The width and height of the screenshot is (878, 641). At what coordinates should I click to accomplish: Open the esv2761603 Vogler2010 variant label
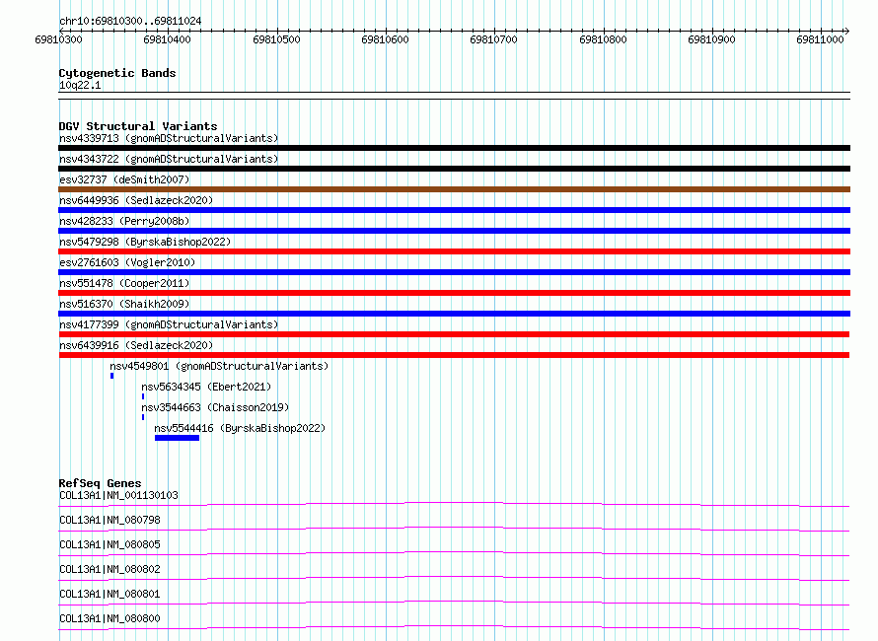(127, 262)
